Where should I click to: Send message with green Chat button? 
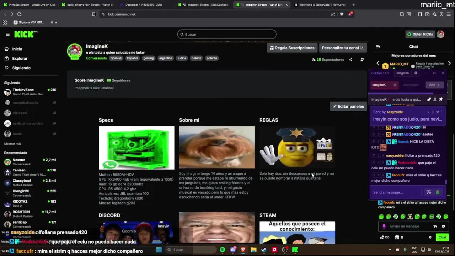coord(442,237)
